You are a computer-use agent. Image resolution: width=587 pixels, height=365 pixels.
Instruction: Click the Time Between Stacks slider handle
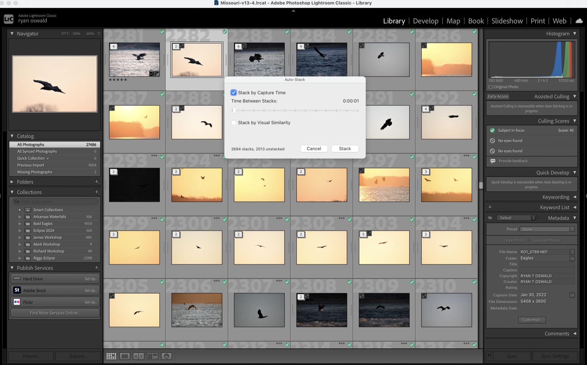[234, 111]
